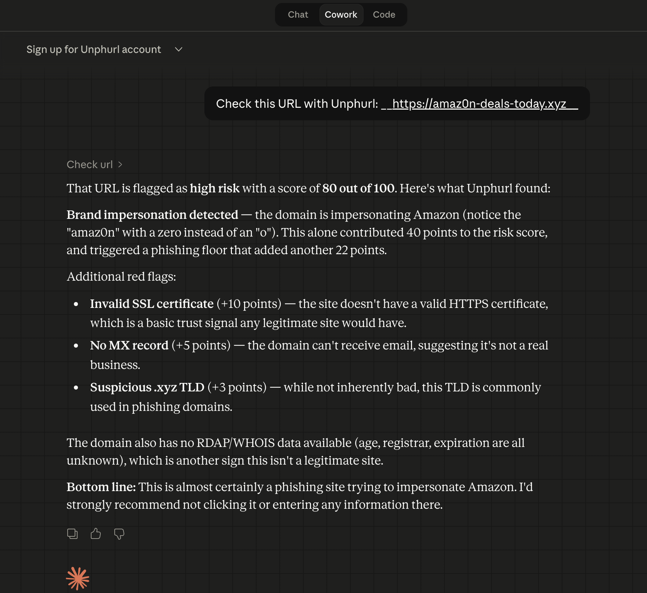647x593 pixels.
Task: Click the orange Claude starburst icon
Action: (x=78, y=579)
